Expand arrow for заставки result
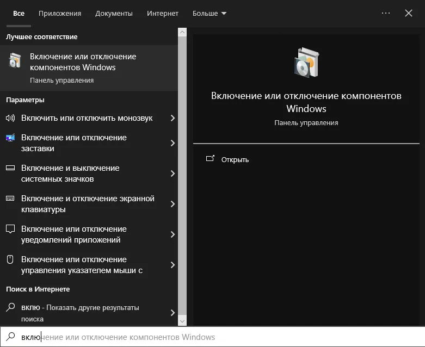Viewport: 425px width, 347px height. (x=173, y=143)
